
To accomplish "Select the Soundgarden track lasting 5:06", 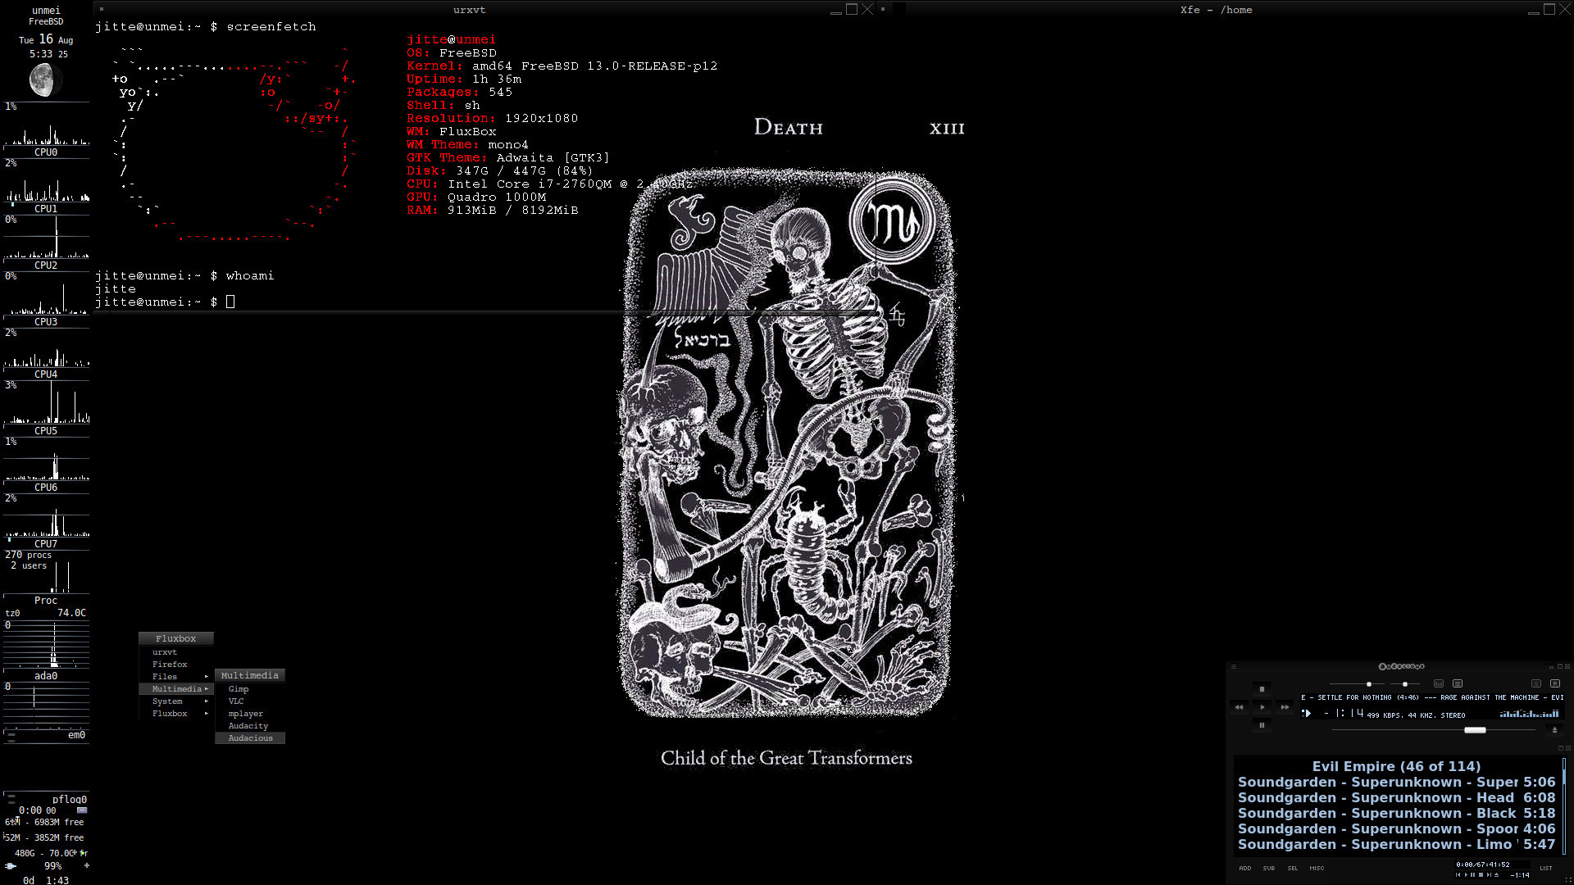I will [1396, 782].
